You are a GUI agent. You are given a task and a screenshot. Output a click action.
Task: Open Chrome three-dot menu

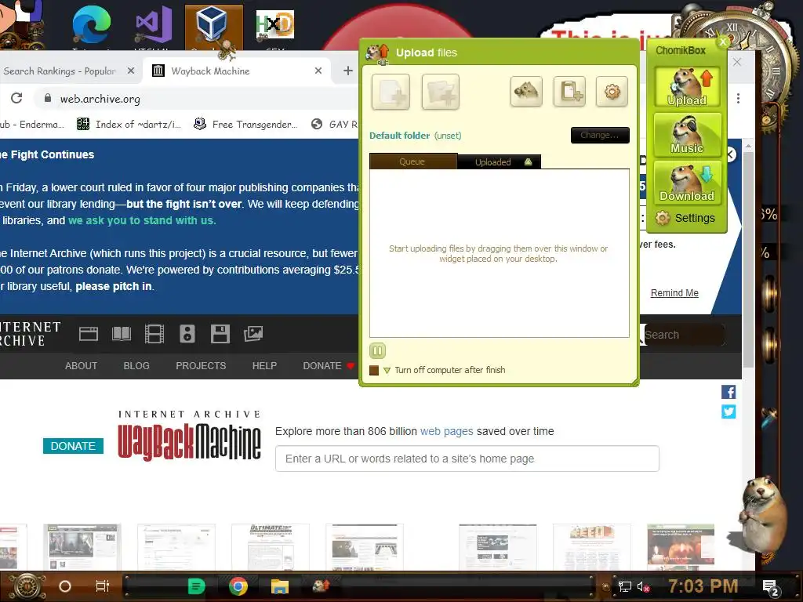tap(738, 98)
